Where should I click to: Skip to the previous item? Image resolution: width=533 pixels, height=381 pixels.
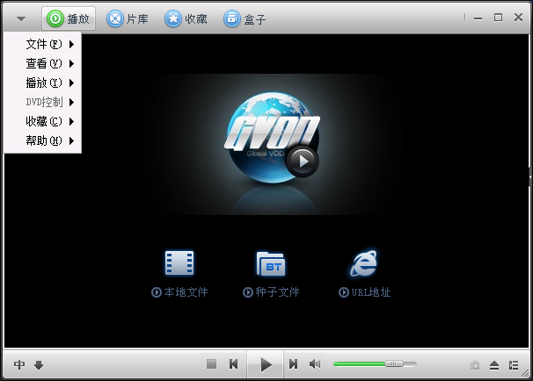tap(234, 364)
